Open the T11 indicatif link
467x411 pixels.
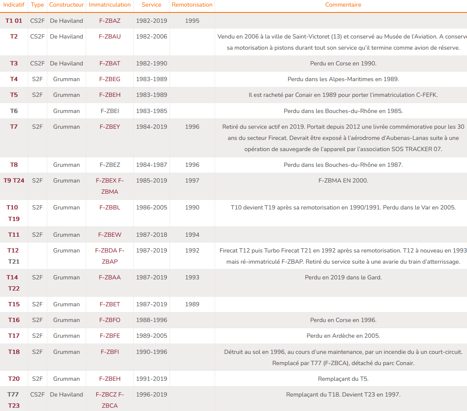[x=14, y=235]
